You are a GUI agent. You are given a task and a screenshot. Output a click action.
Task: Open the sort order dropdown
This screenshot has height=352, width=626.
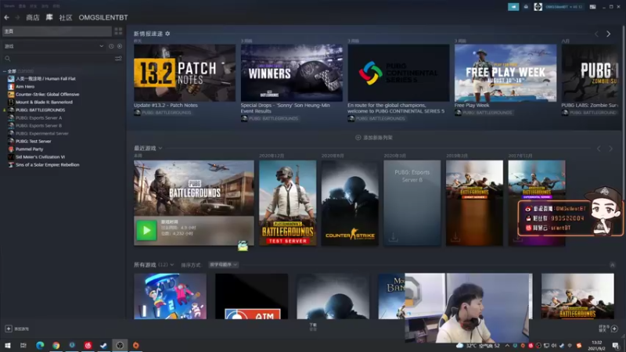coord(224,264)
